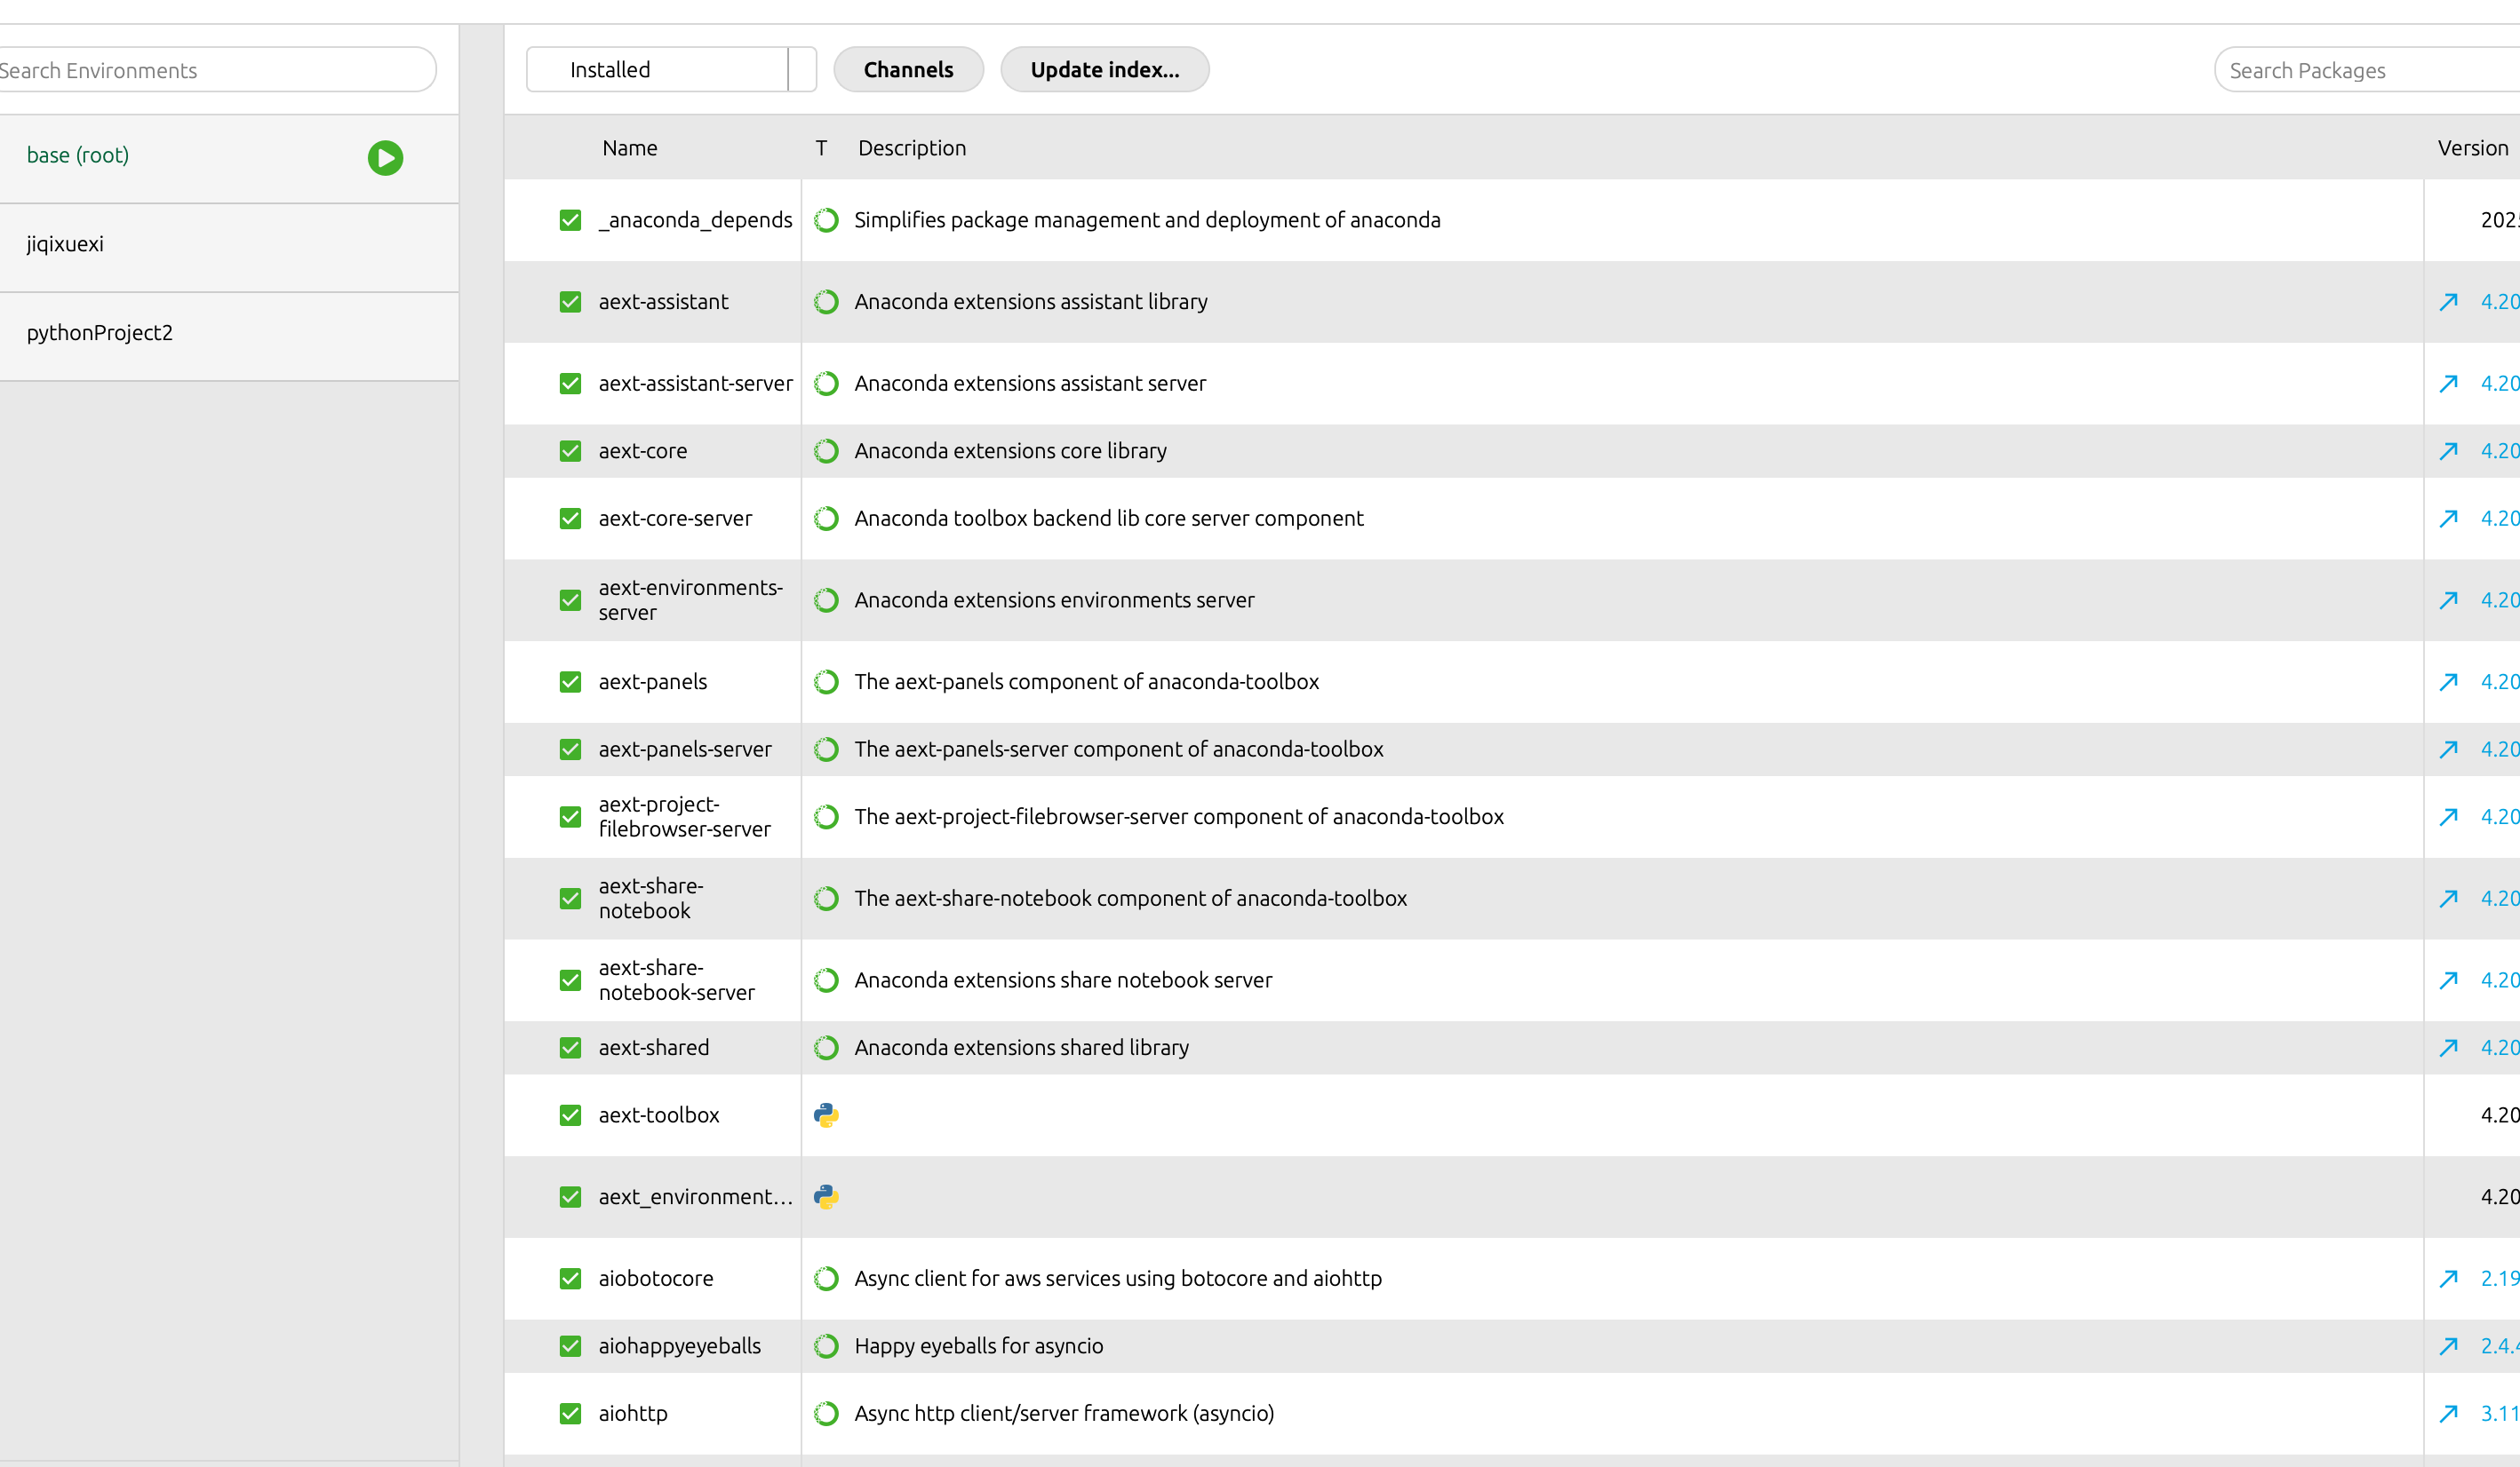Image resolution: width=2520 pixels, height=1467 pixels.
Task: Click the aext-panels-server package name
Action: (685, 749)
